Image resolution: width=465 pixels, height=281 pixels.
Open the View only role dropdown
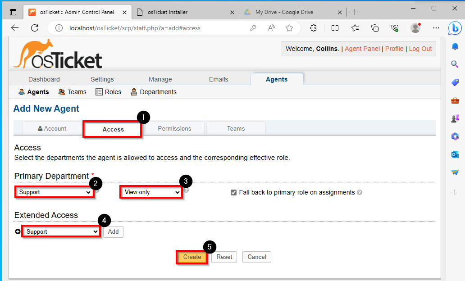tap(151, 192)
